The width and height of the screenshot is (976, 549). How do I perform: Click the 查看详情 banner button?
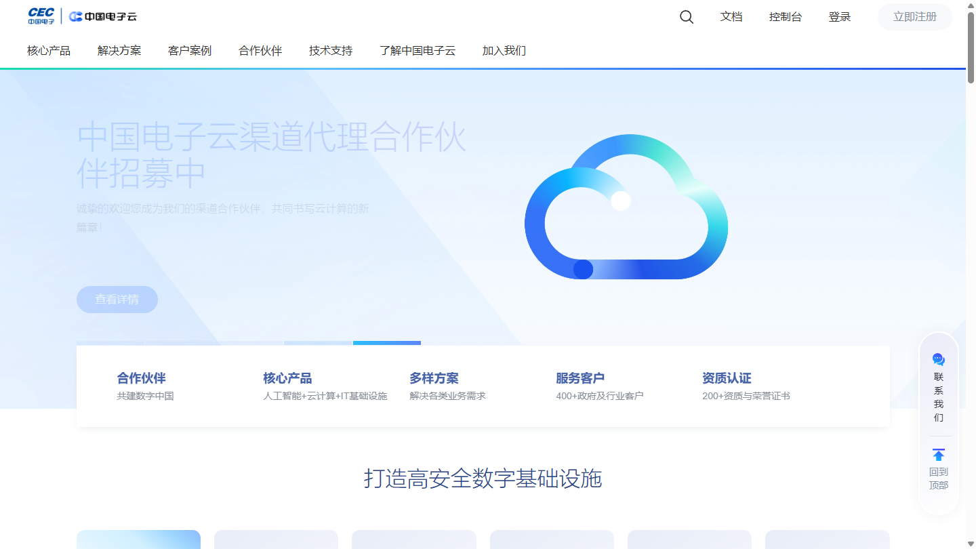tap(117, 300)
